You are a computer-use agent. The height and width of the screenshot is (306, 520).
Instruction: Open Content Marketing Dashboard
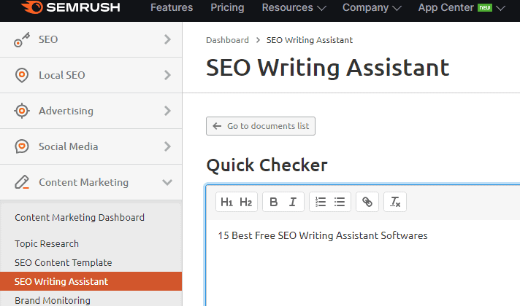click(x=80, y=218)
